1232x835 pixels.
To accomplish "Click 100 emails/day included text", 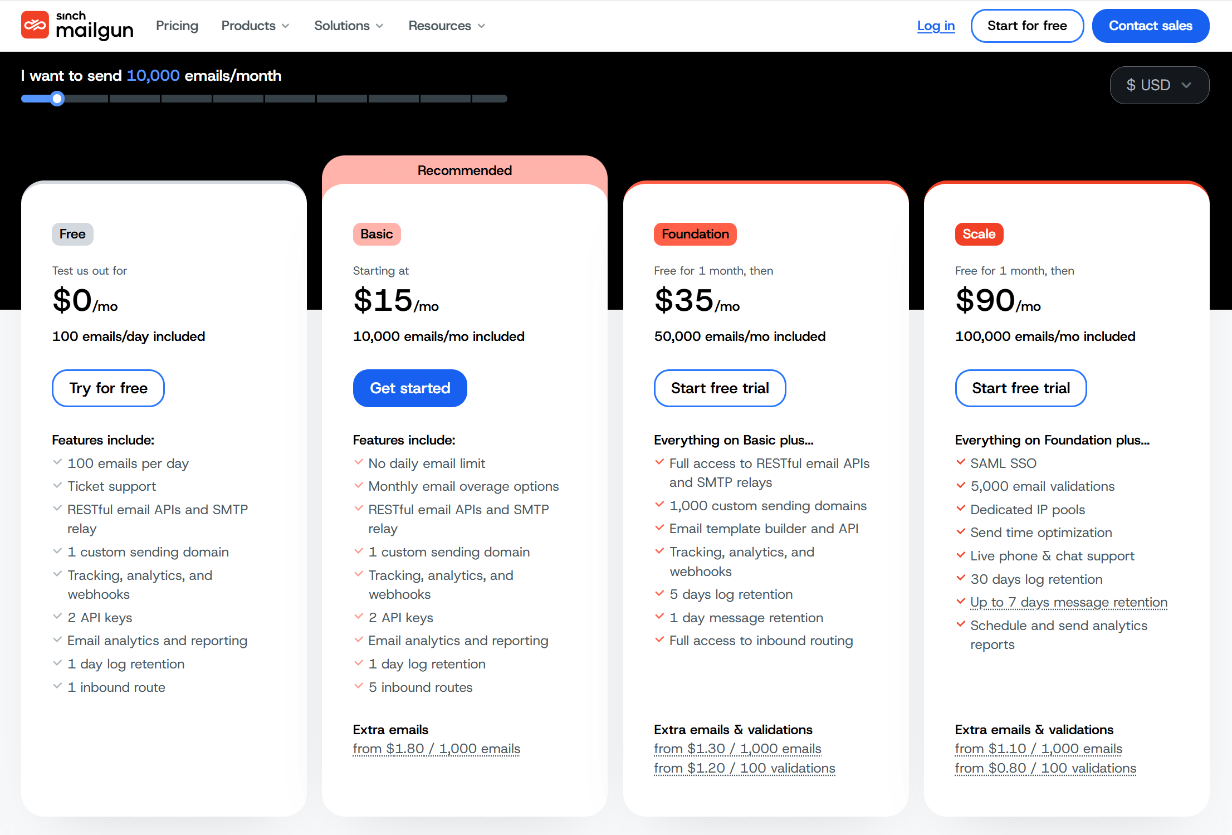I will (129, 336).
